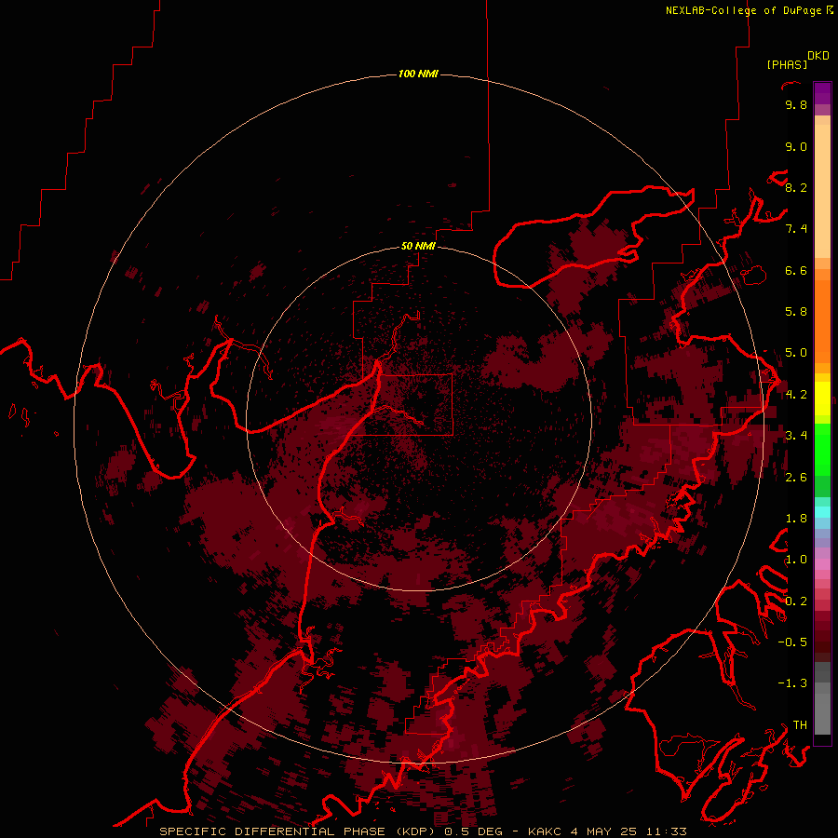Click the "5.0" scale value
This screenshot has height=838, width=838.
[x=796, y=353]
